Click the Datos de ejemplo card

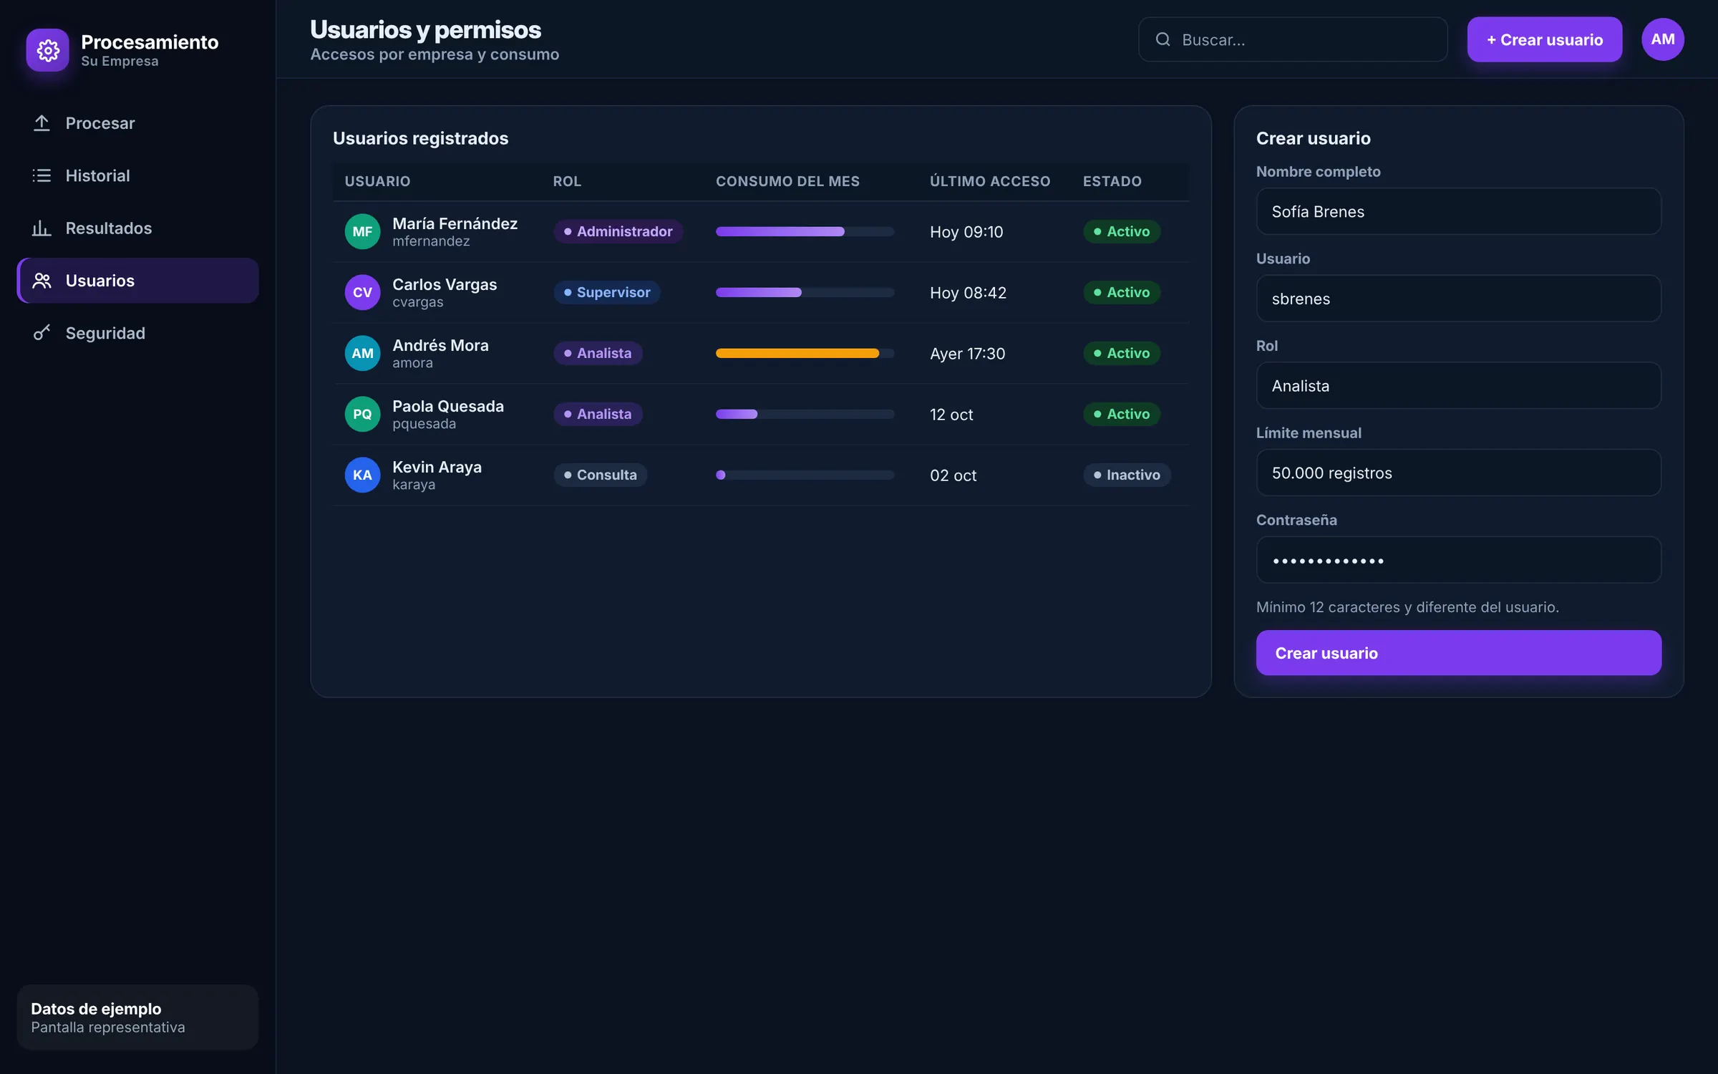coord(137,1017)
